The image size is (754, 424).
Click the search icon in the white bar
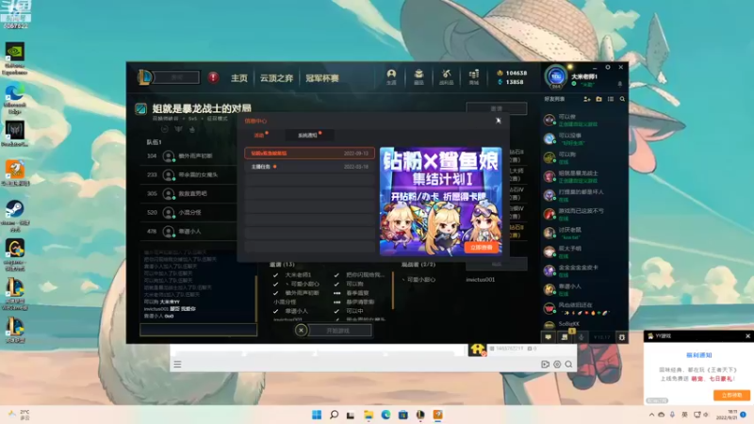tap(568, 365)
